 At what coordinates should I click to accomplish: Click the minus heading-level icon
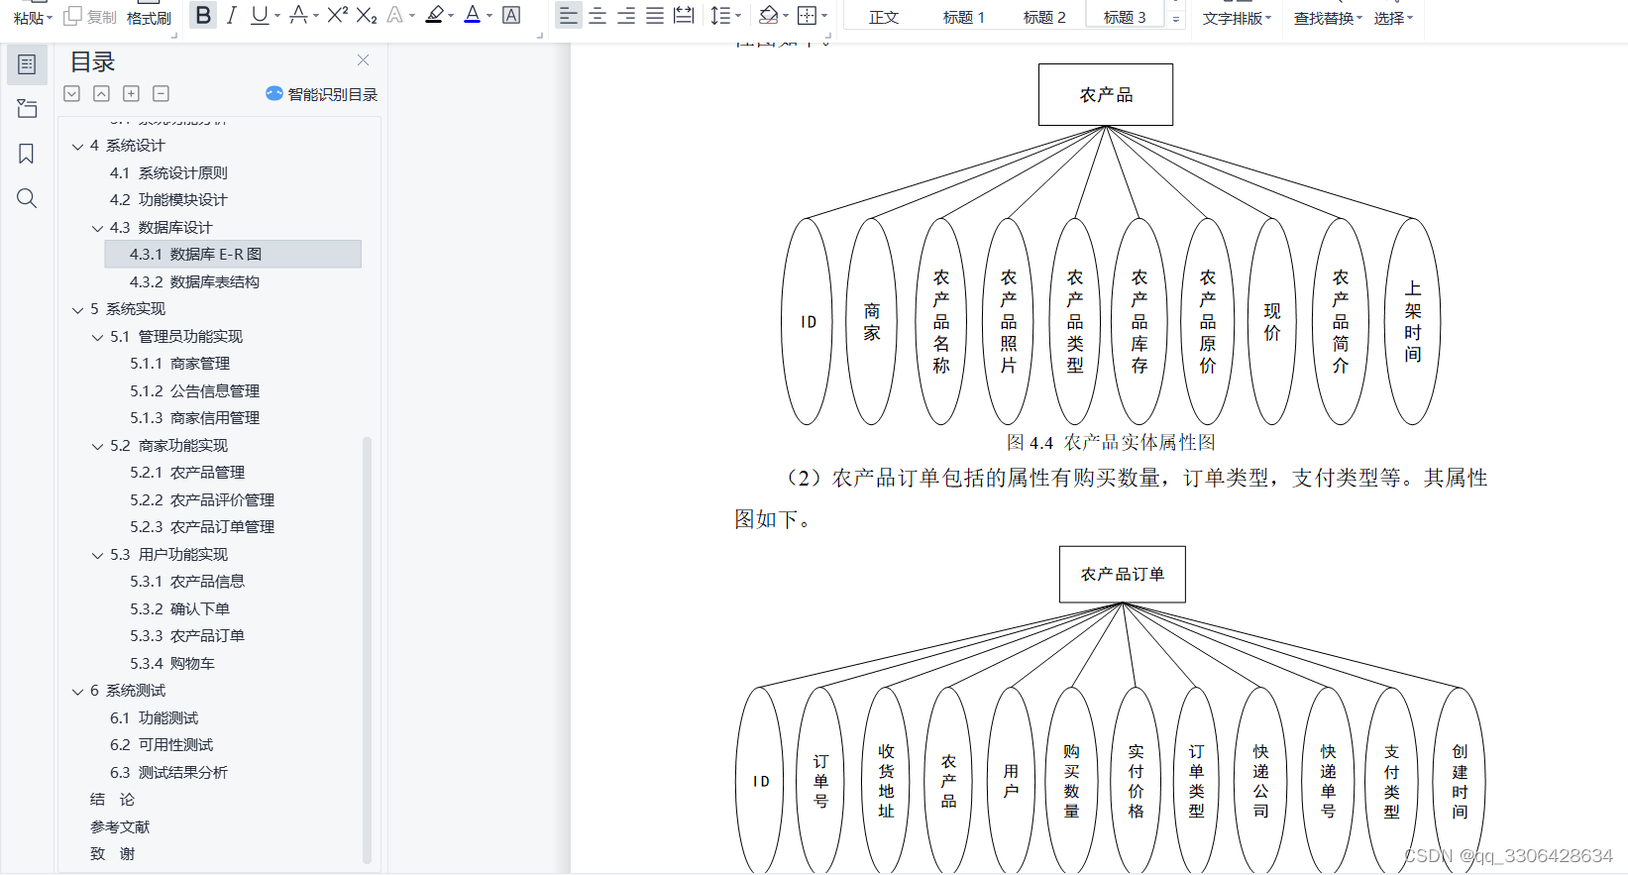click(161, 93)
